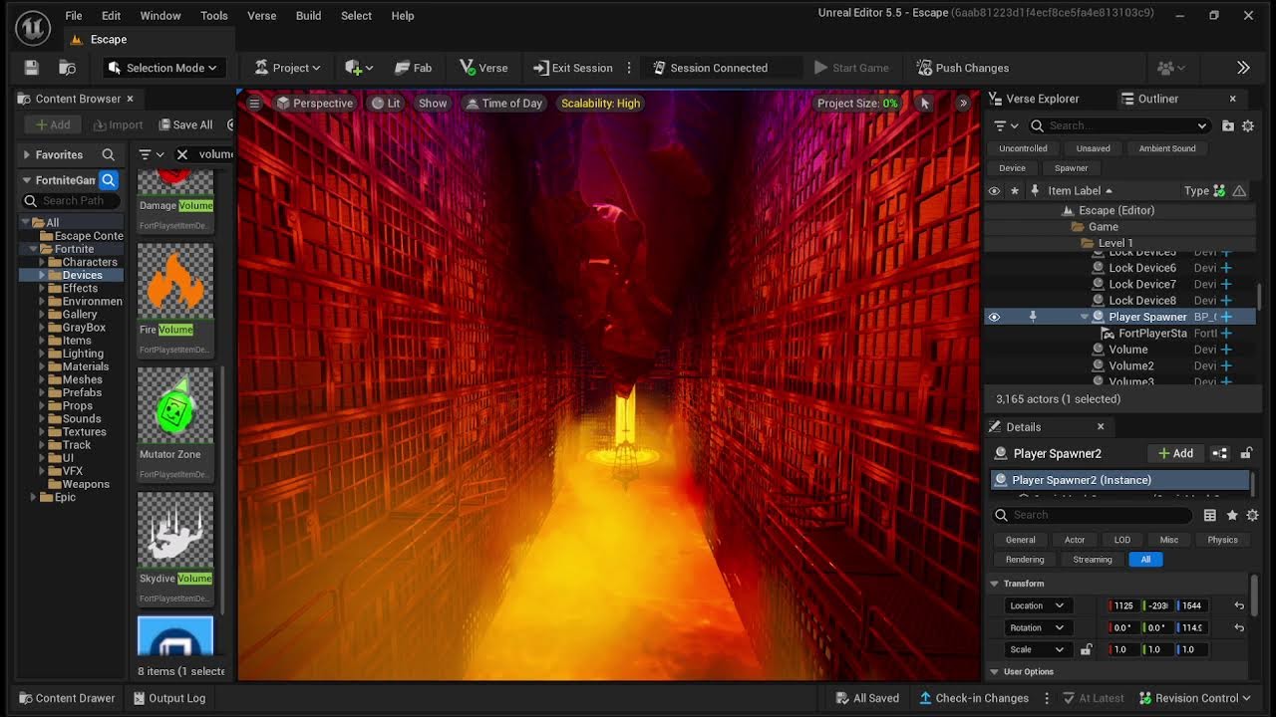Click Session Connected status indicator

click(710, 68)
